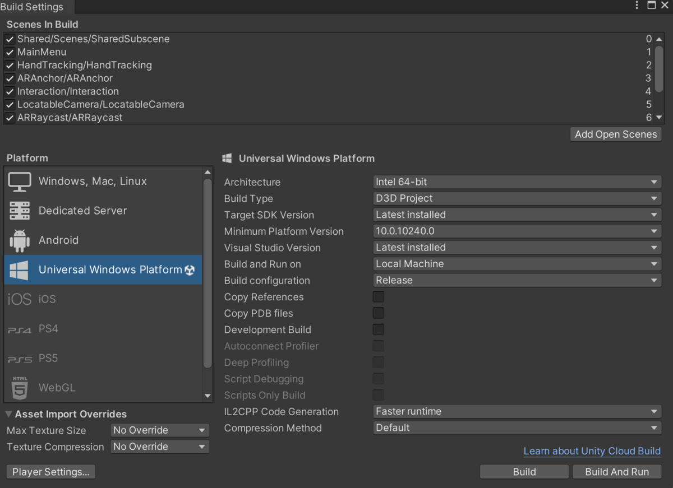Uncheck the ARRaycast/ARRaycast scene
The height and width of the screenshot is (488, 673).
point(10,118)
